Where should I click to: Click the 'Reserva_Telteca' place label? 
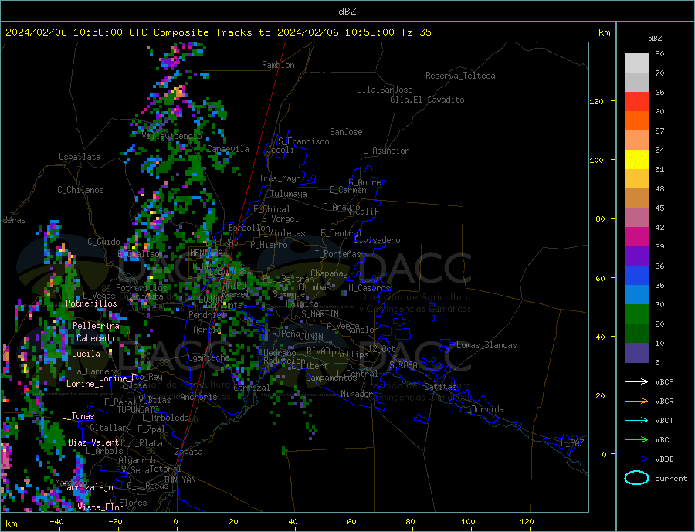coord(460,76)
